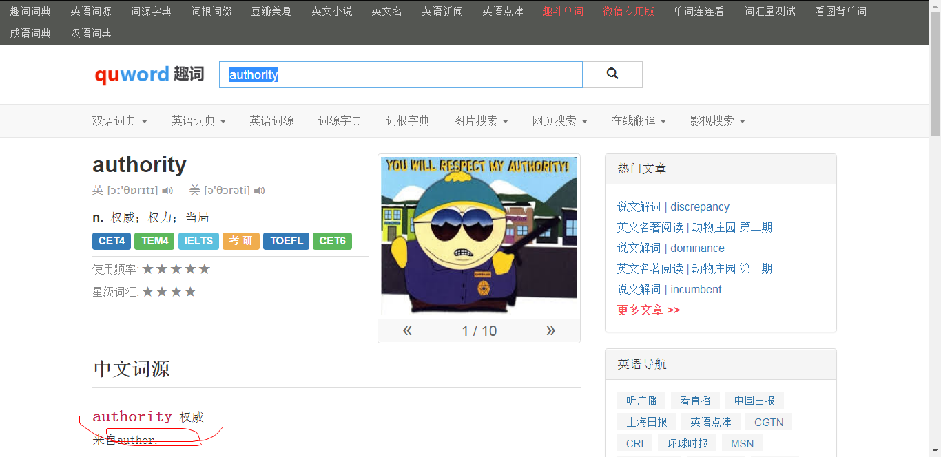
Task: Open 英语新闻 in top bar
Action: tap(442, 11)
